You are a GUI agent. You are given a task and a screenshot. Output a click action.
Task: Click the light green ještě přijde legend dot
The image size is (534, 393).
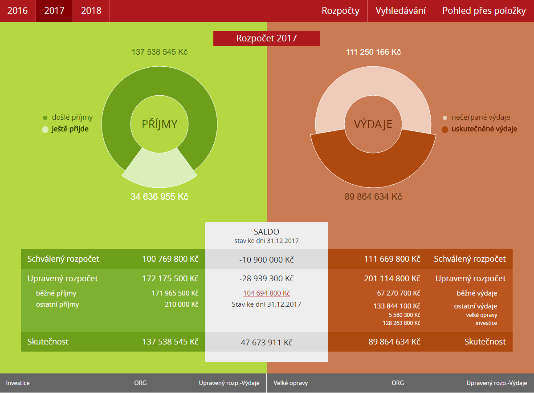[x=45, y=130]
